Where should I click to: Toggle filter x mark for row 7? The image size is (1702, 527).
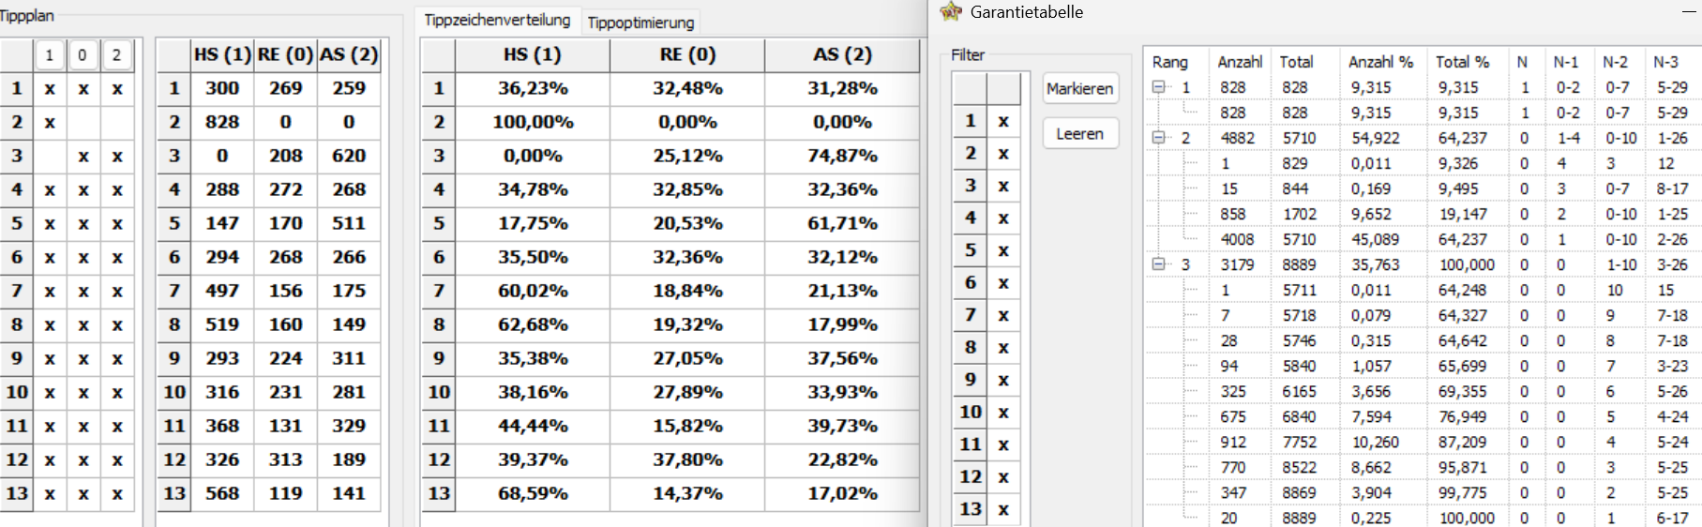pyautogui.click(x=1003, y=315)
